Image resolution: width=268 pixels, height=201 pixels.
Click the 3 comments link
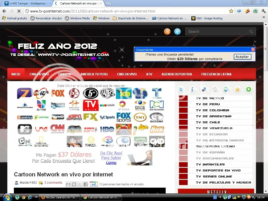pos(53,182)
